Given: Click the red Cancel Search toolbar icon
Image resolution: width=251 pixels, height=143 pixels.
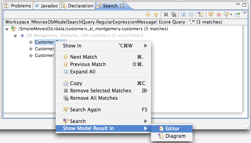Looking at the screenshot, I should coord(219,15).
